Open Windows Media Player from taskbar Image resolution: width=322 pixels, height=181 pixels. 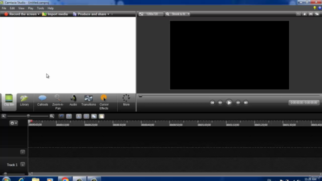pyautogui.click(x=50, y=179)
